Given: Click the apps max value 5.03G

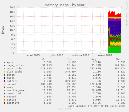Looking at the screenshot, I should 121,62.
